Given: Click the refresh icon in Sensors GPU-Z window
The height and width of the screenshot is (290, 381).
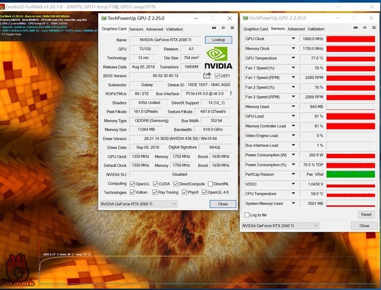Looking at the screenshot, I should point(365,28).
